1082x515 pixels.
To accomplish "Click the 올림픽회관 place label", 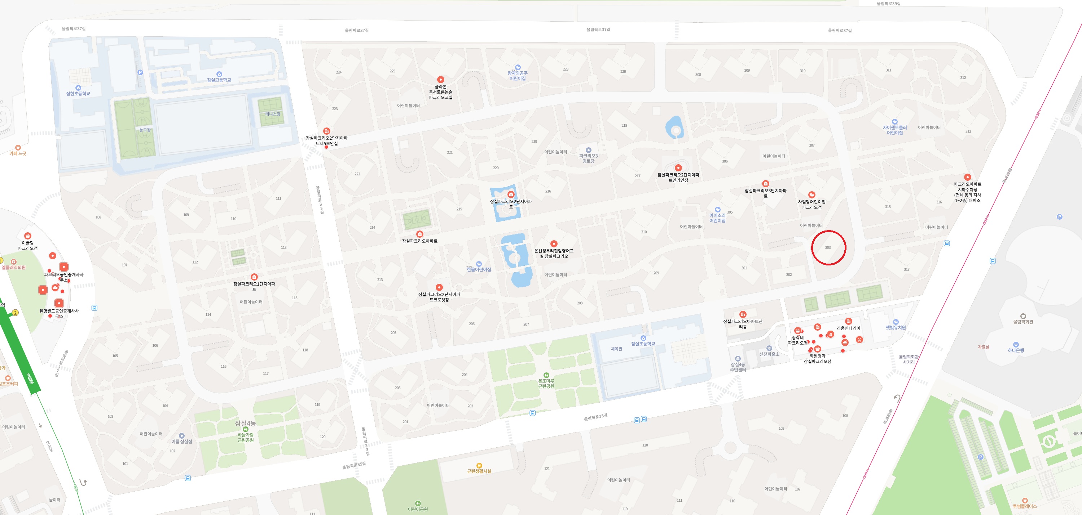I will [x=1023, y=322].
